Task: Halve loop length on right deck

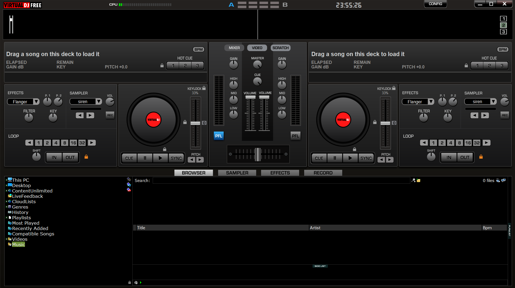Action: (424, 143)
